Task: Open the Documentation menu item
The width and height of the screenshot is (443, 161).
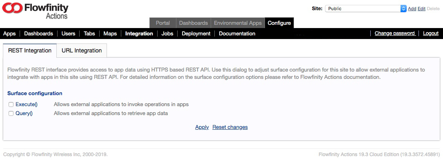Action: pos(237,33)
